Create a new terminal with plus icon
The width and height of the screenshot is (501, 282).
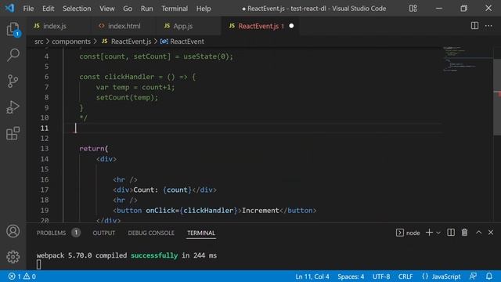tap(429, 233)
